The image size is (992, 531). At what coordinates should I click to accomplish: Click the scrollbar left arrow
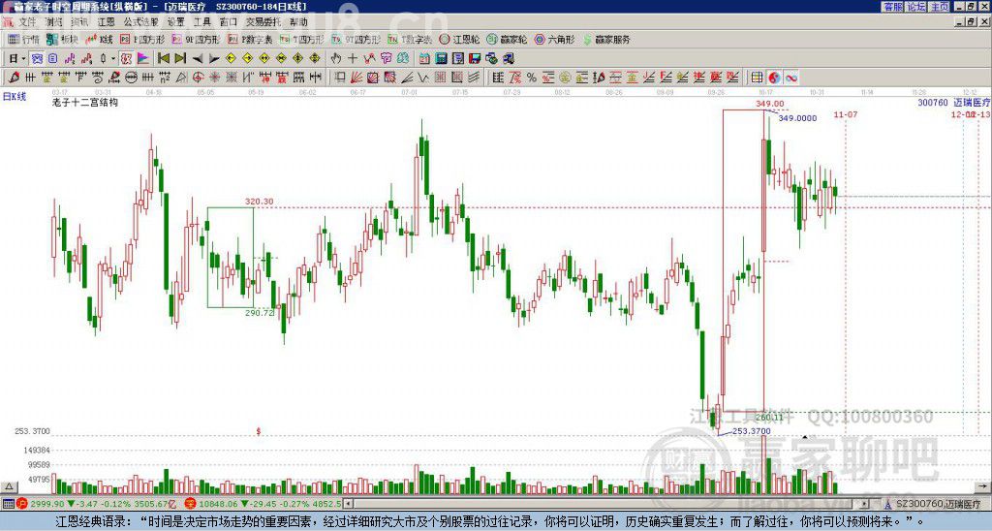tap(348, 504)
